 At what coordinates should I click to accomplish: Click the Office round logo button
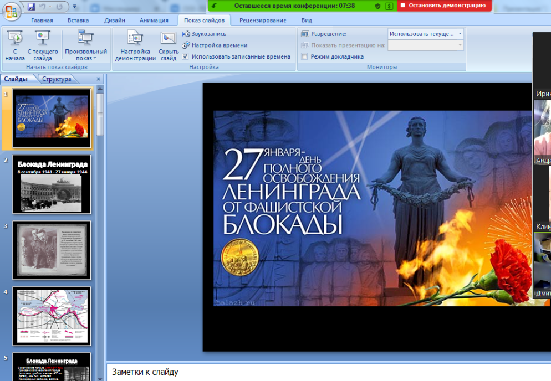(x=11, y=11)
